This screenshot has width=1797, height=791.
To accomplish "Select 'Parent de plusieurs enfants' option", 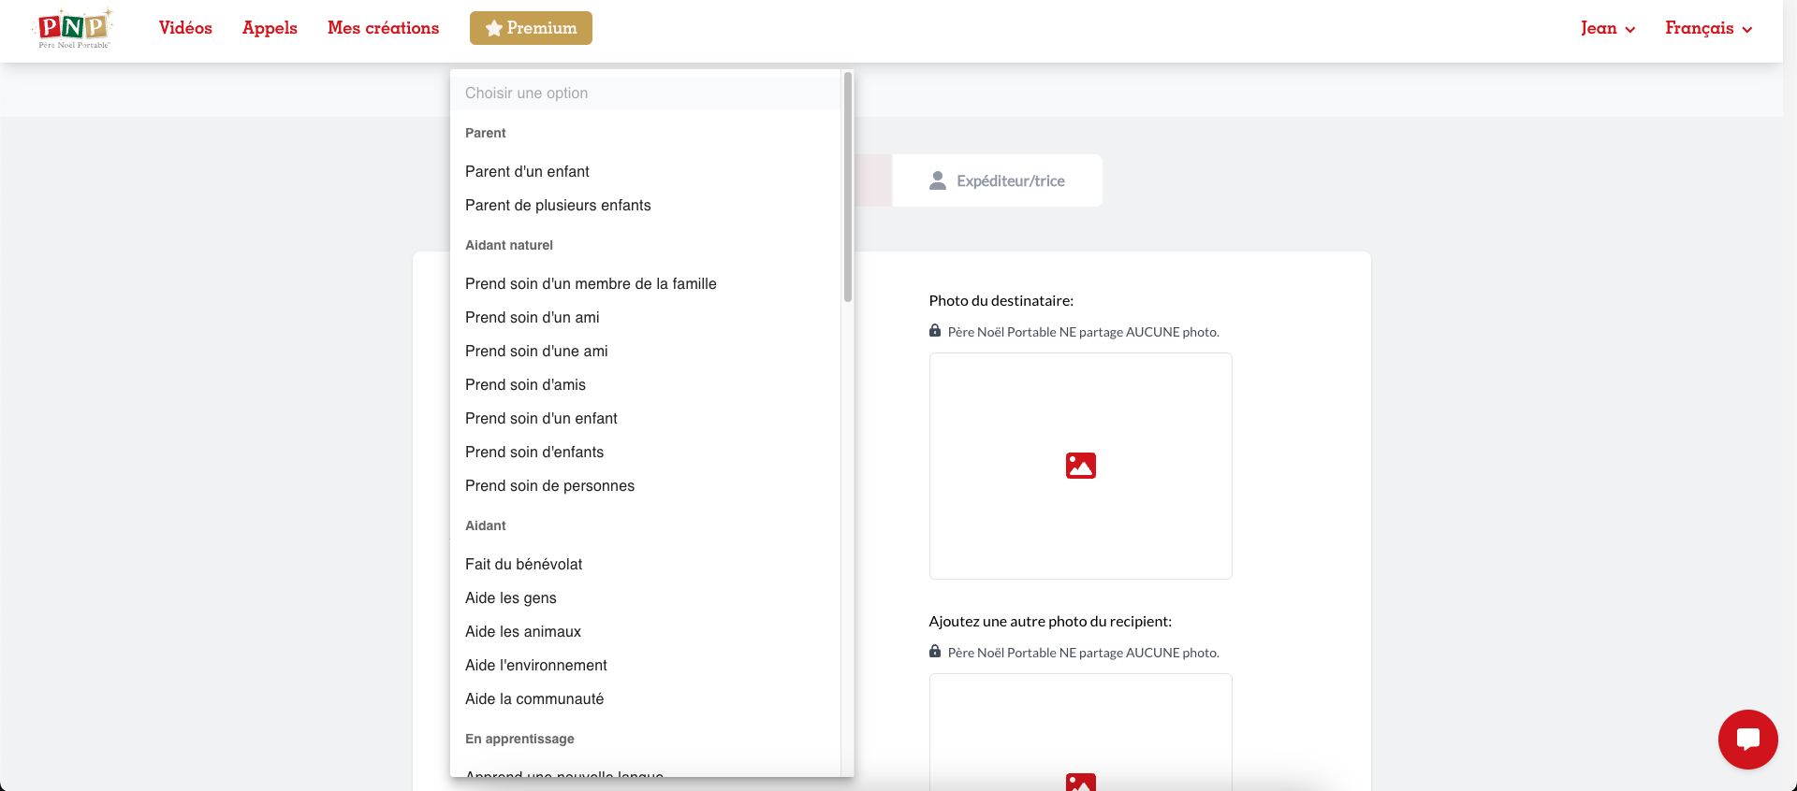I will pyautogui.click(x=645, y=205).
